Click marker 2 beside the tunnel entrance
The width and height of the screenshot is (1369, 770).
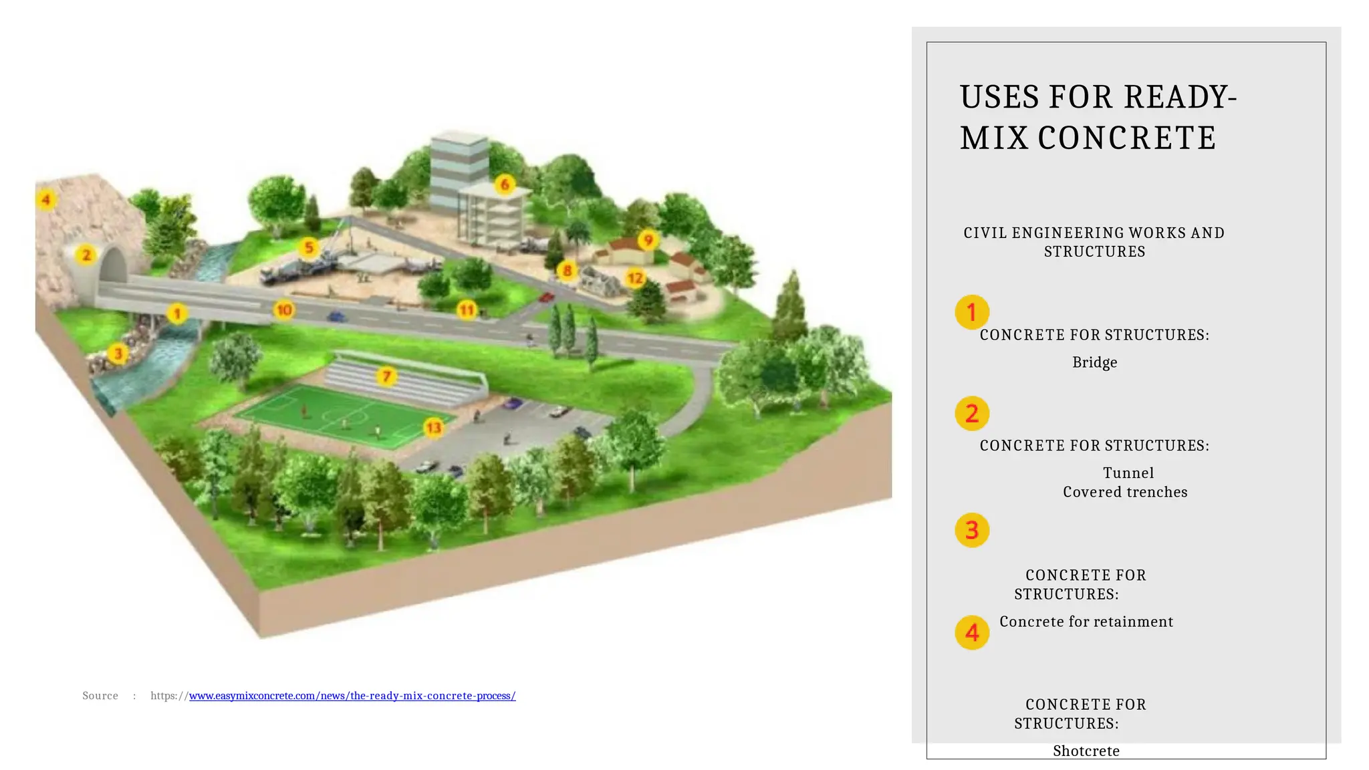pyautogui.click(x=86, y=255)
